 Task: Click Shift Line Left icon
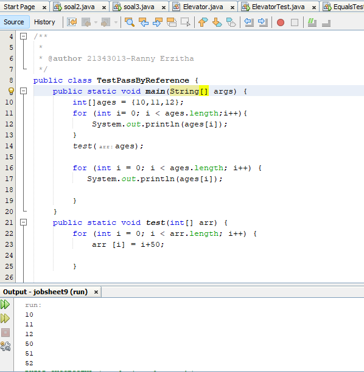point(249,22)
